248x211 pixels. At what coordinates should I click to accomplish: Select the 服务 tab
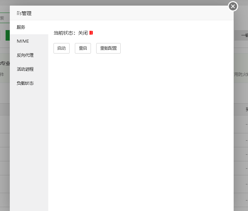(29, 27)
